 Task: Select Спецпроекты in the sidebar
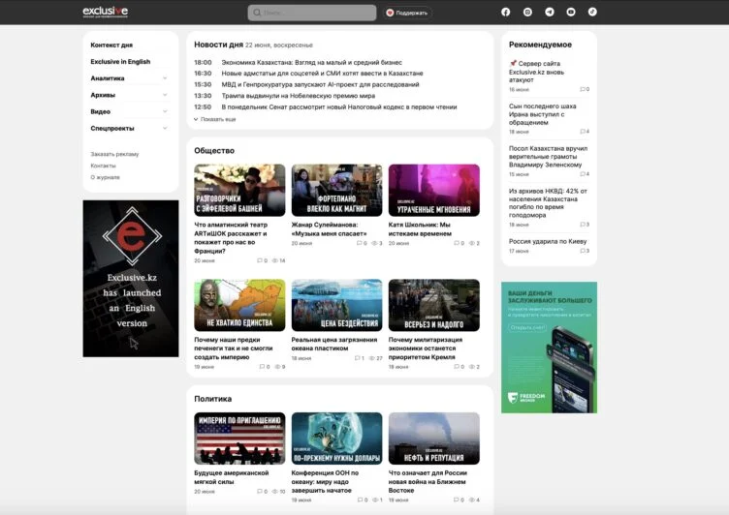(x=112, y=128)
